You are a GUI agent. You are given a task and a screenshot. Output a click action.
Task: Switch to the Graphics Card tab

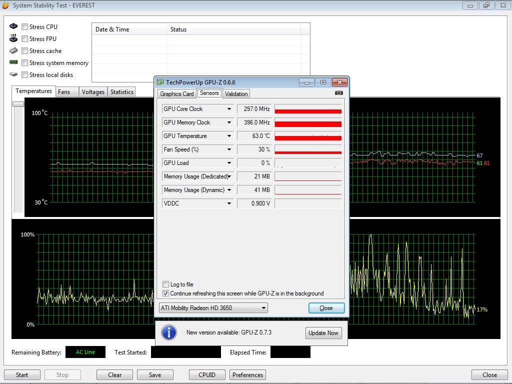click(x=176, y=93)
